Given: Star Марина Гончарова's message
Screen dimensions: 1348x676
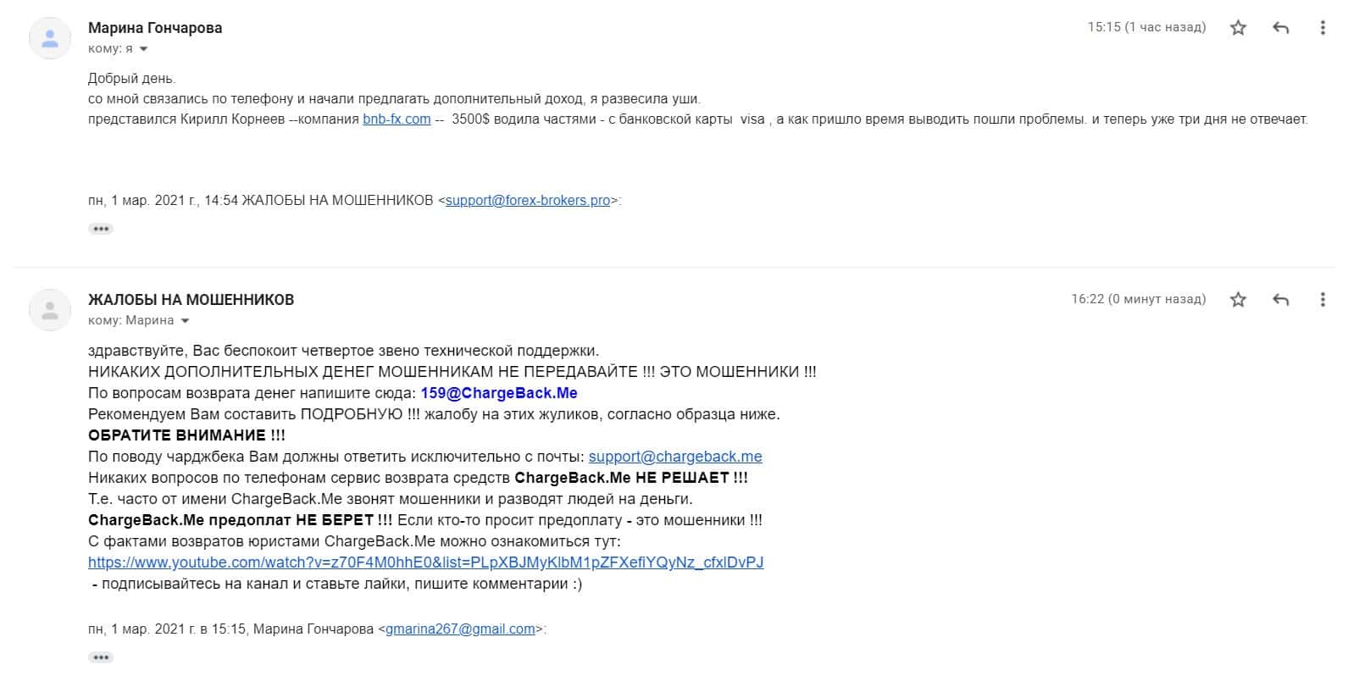Looking at the screenshot, I should (1238, 28).
